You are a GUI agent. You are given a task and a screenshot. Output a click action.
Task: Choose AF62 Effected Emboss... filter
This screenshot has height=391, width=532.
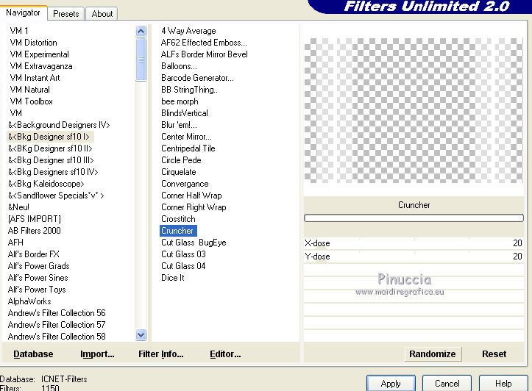pos(204,43)
